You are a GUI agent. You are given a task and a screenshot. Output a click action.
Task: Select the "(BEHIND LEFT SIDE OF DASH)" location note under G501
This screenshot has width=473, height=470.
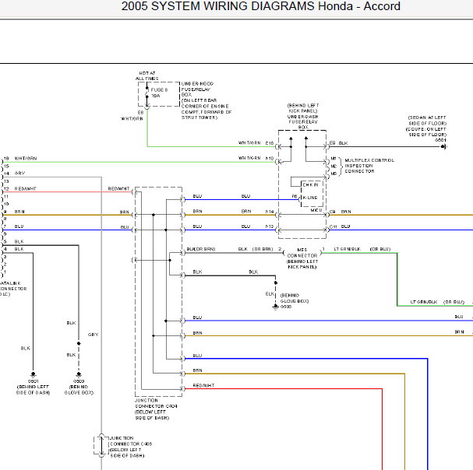[33, 390]
